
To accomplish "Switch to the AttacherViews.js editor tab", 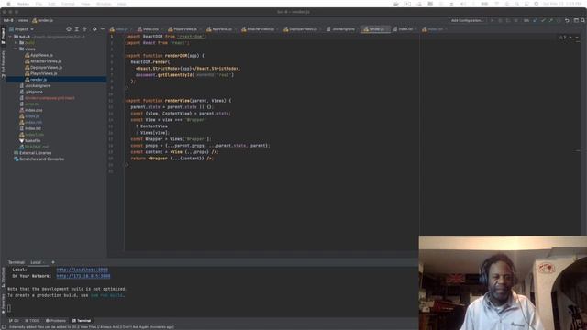I will [260, 29].
